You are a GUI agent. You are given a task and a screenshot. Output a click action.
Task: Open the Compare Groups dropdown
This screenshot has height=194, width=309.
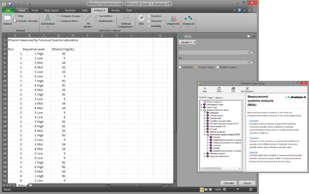[x=69, y=16]
